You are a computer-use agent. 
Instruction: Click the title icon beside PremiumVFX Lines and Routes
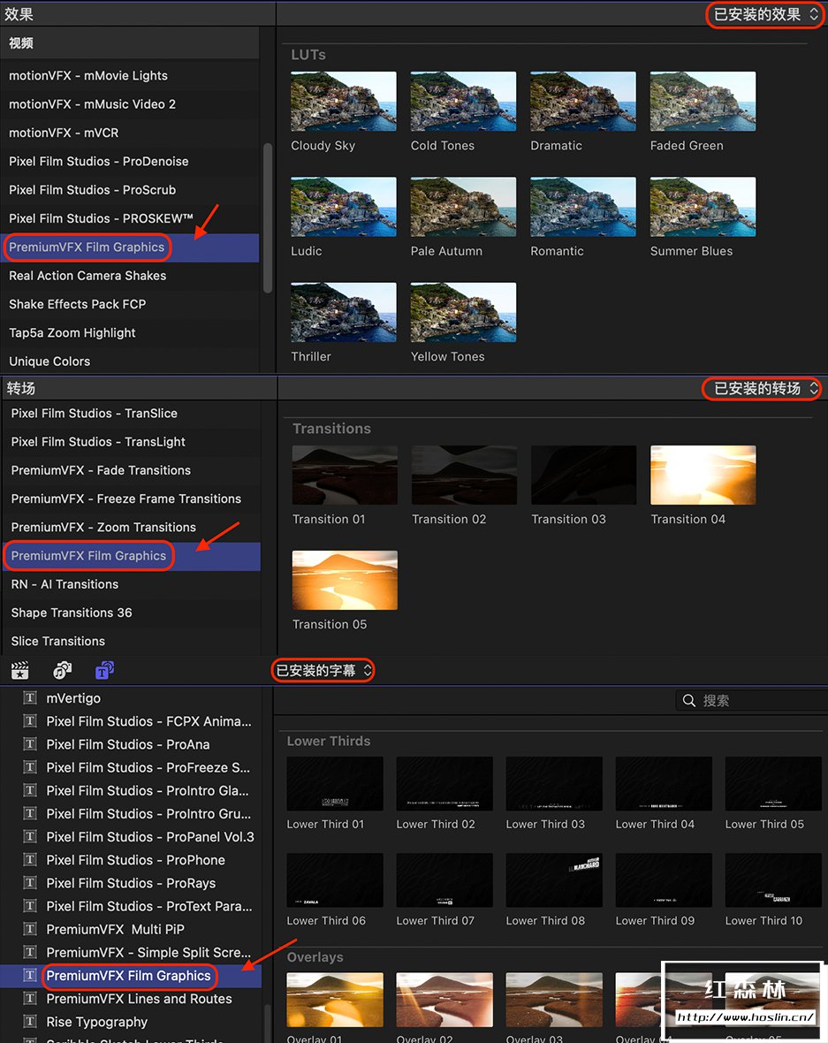click(30, 999)
